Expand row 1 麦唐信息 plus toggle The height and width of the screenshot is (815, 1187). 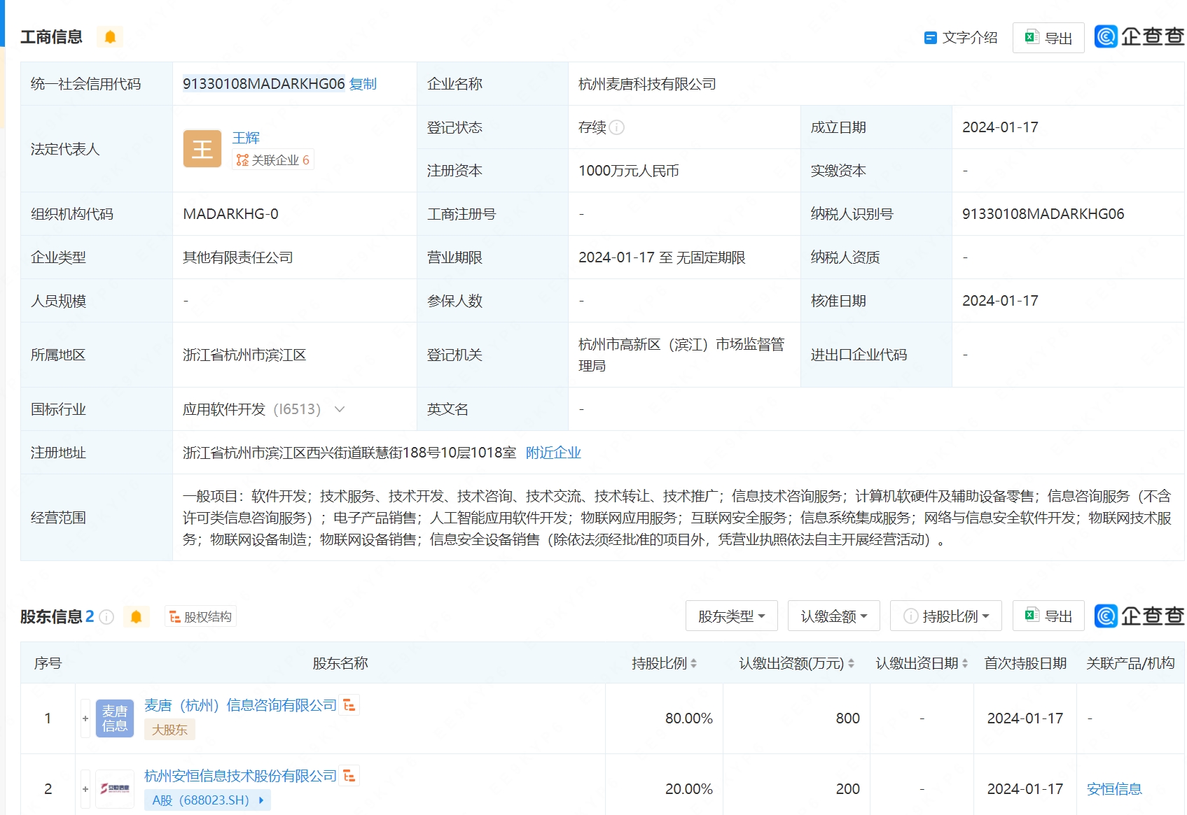(85, 718)
